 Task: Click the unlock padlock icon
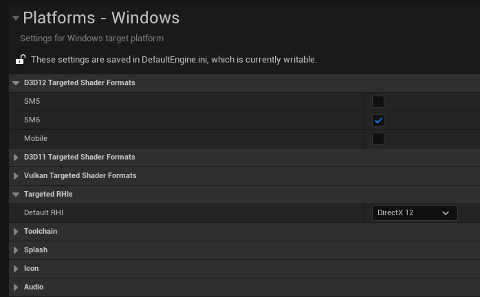21,60
